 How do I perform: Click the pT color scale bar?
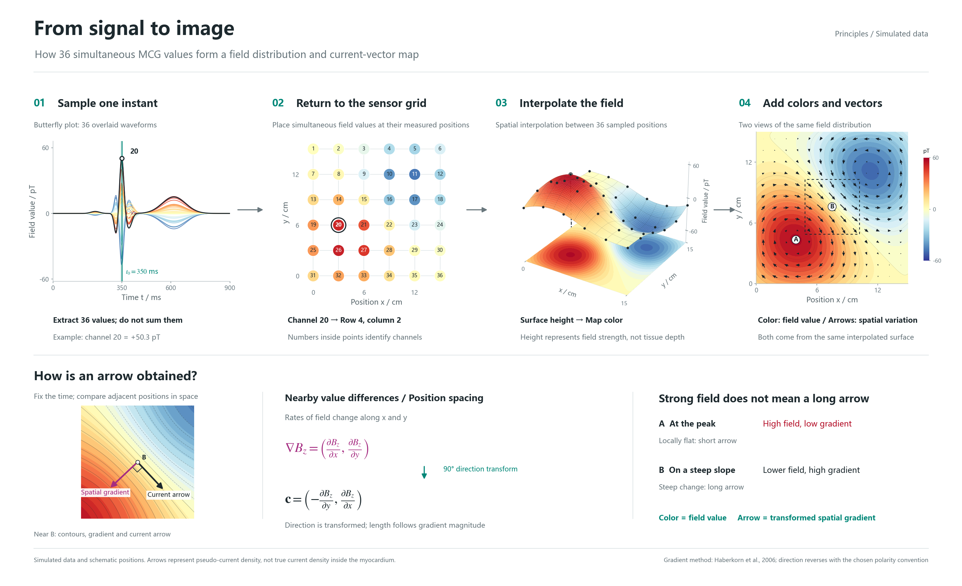926,209
